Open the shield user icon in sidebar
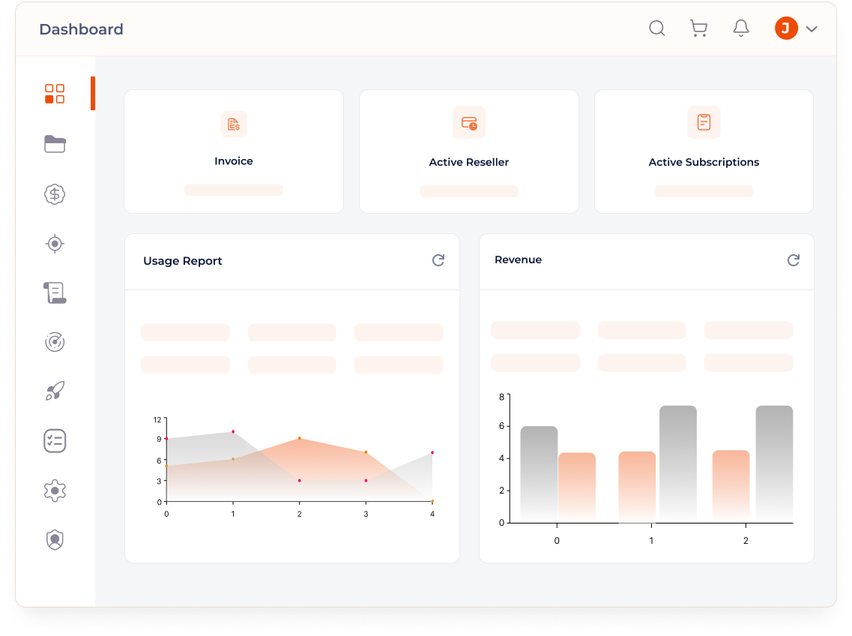The width and height of the screenshot is (852, 636). (55, 540)
